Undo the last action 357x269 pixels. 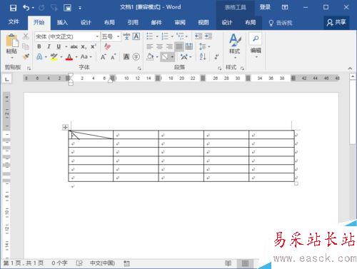point(26,8)
